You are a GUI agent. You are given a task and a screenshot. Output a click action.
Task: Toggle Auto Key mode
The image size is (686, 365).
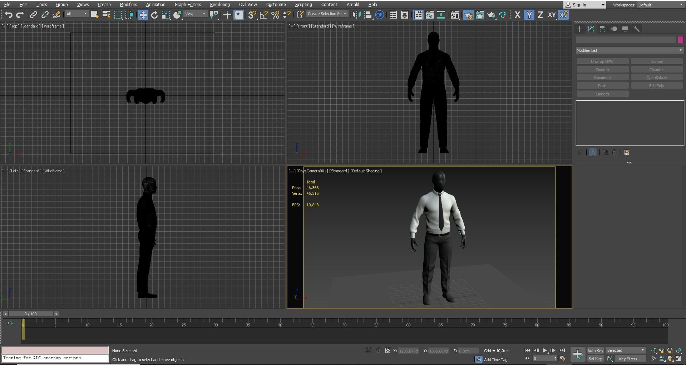(595, 351)
